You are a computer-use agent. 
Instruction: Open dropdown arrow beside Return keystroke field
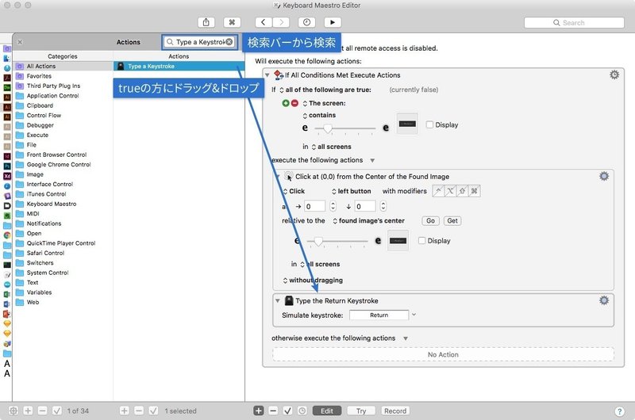414,315
